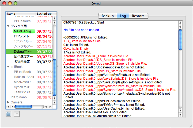
Task: Collapse the to iBook group
Action: tap(8, 67)
